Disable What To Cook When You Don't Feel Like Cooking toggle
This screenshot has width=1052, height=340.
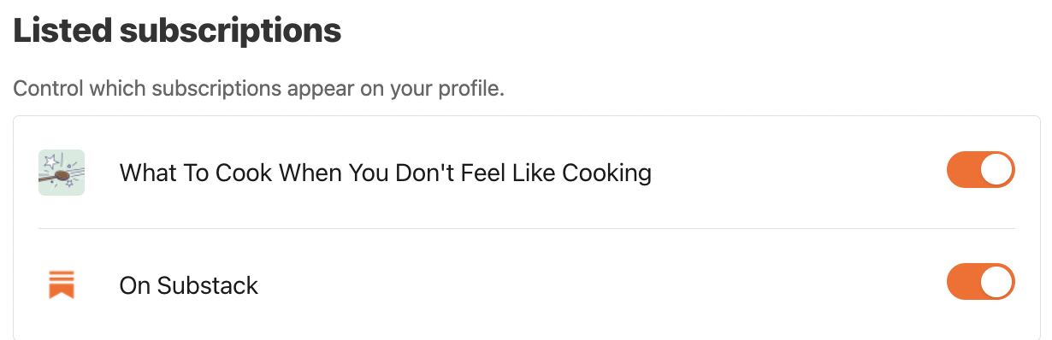tap(980, 170)
